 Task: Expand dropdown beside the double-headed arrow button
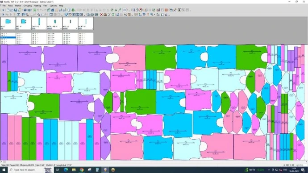[127, 10]
